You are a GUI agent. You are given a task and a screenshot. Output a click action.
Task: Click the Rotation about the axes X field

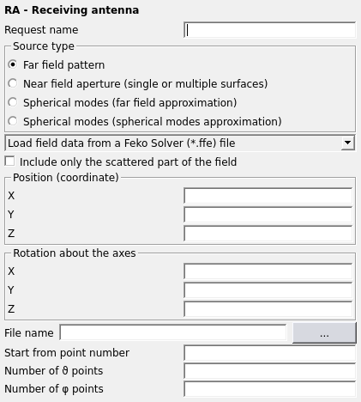(x=268, y=271)
